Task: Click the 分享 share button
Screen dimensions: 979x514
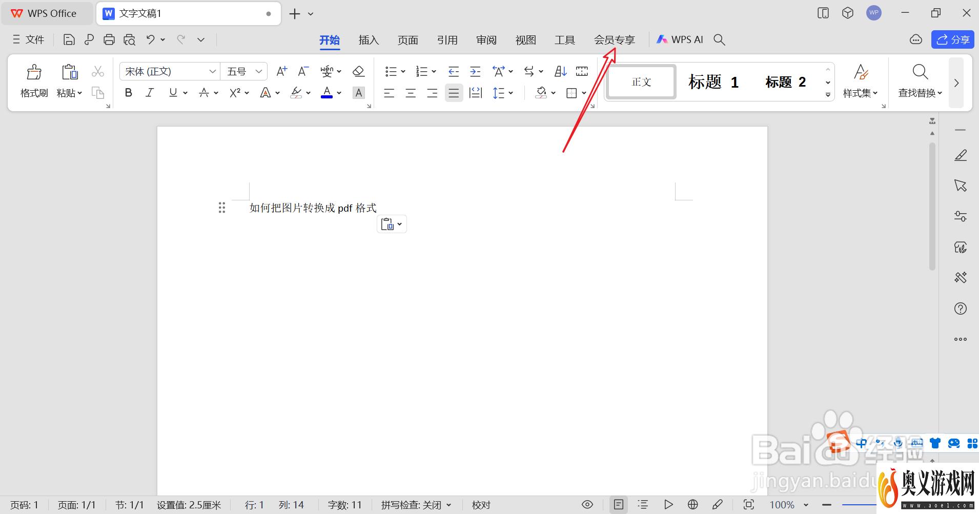Action: tap(953, 39)
